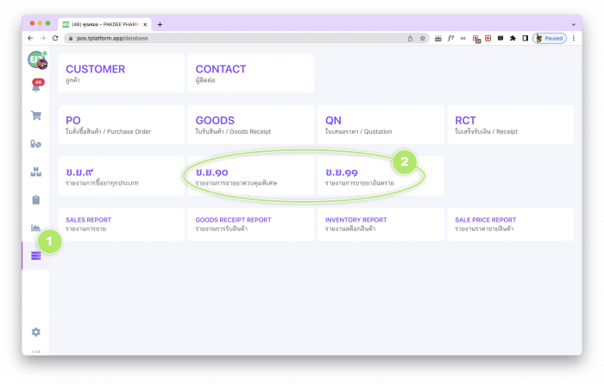Click the user avatar at sidebar top
This screenshot has width=604, height=384.
tap(36, 60)
